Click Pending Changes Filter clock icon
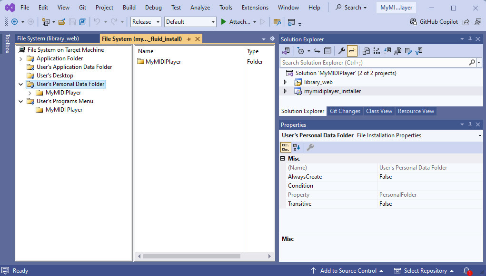The width and height of the screenshot is (486, 276). point(300,51)
